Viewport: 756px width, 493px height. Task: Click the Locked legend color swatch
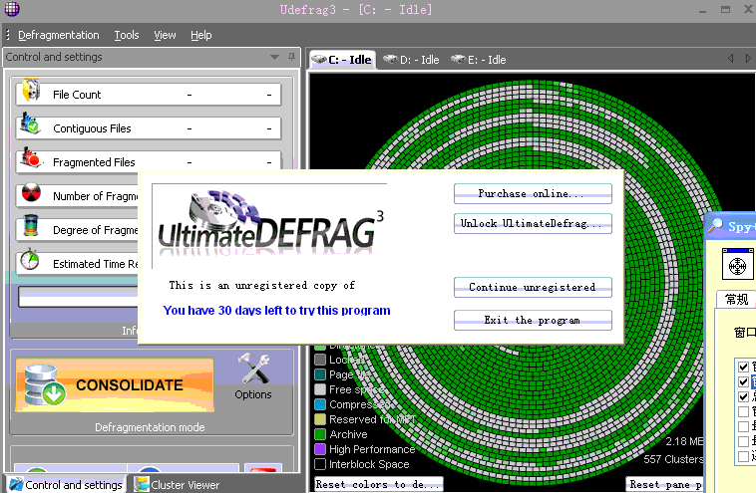coord(320,360)
